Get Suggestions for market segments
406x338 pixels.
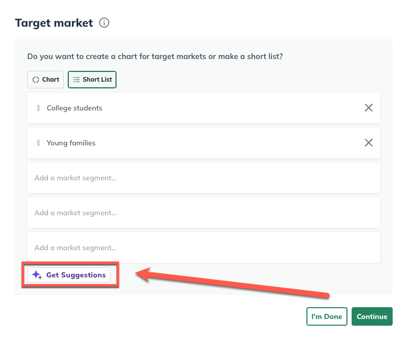(x=69, y=275)
